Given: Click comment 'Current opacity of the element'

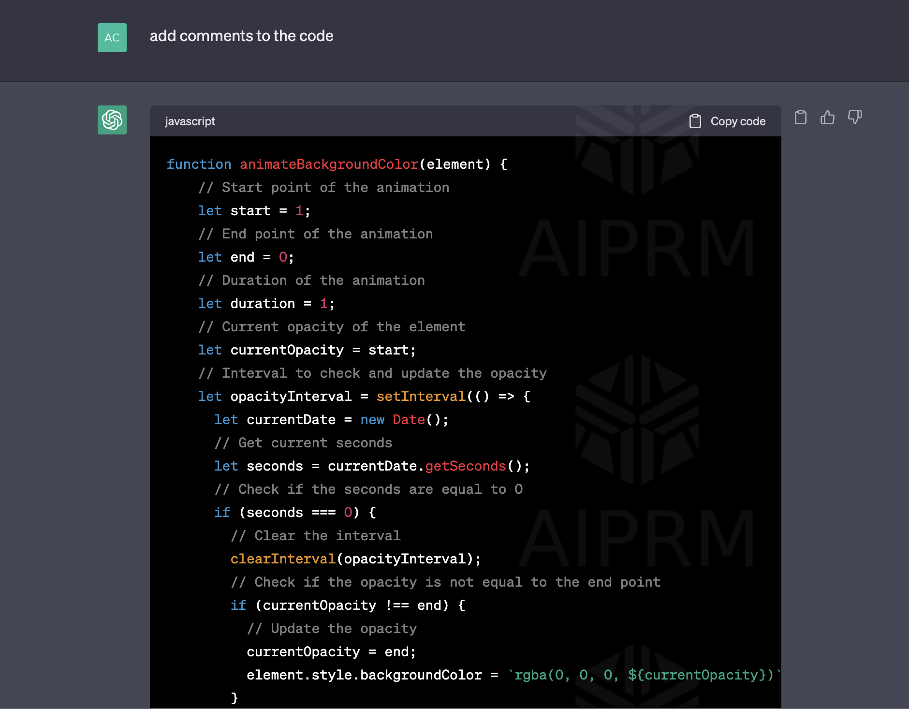Looking at the screenshot, I should pyautogui.click(x=332, y=327).
